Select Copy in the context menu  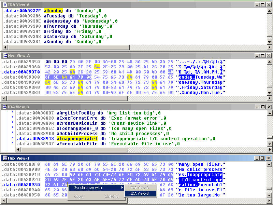(x=96, y=196)
